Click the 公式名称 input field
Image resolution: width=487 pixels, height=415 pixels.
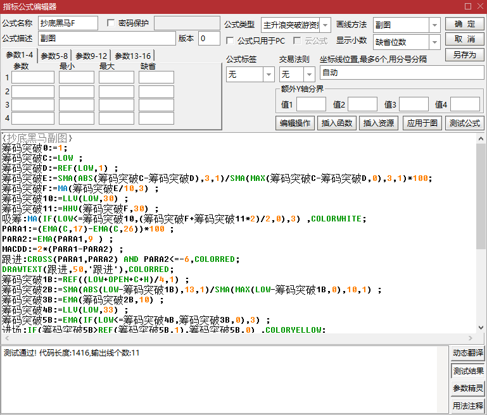(68, 23)
